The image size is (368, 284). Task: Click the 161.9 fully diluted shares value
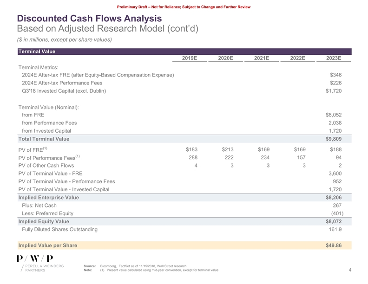point(335,229)
